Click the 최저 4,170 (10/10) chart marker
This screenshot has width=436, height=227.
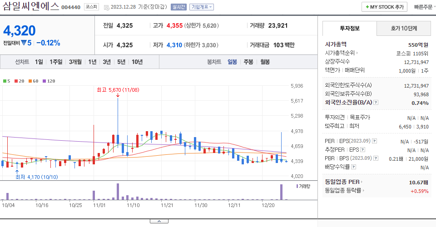37,177
